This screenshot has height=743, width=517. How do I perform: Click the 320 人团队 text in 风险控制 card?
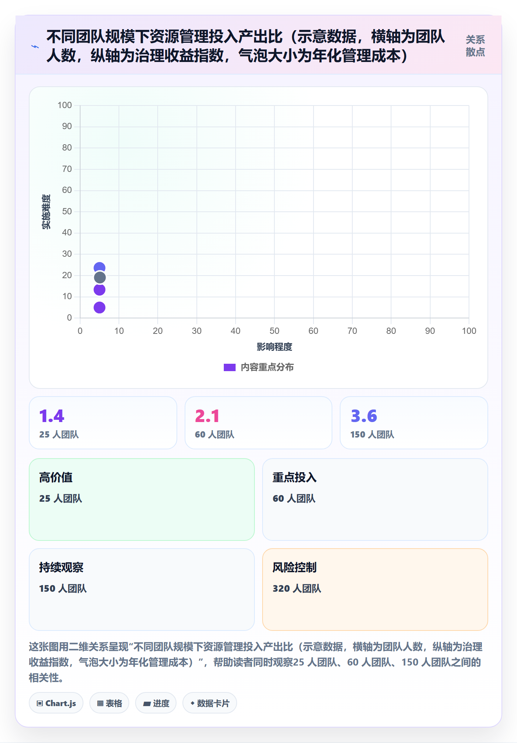point(297,588)
